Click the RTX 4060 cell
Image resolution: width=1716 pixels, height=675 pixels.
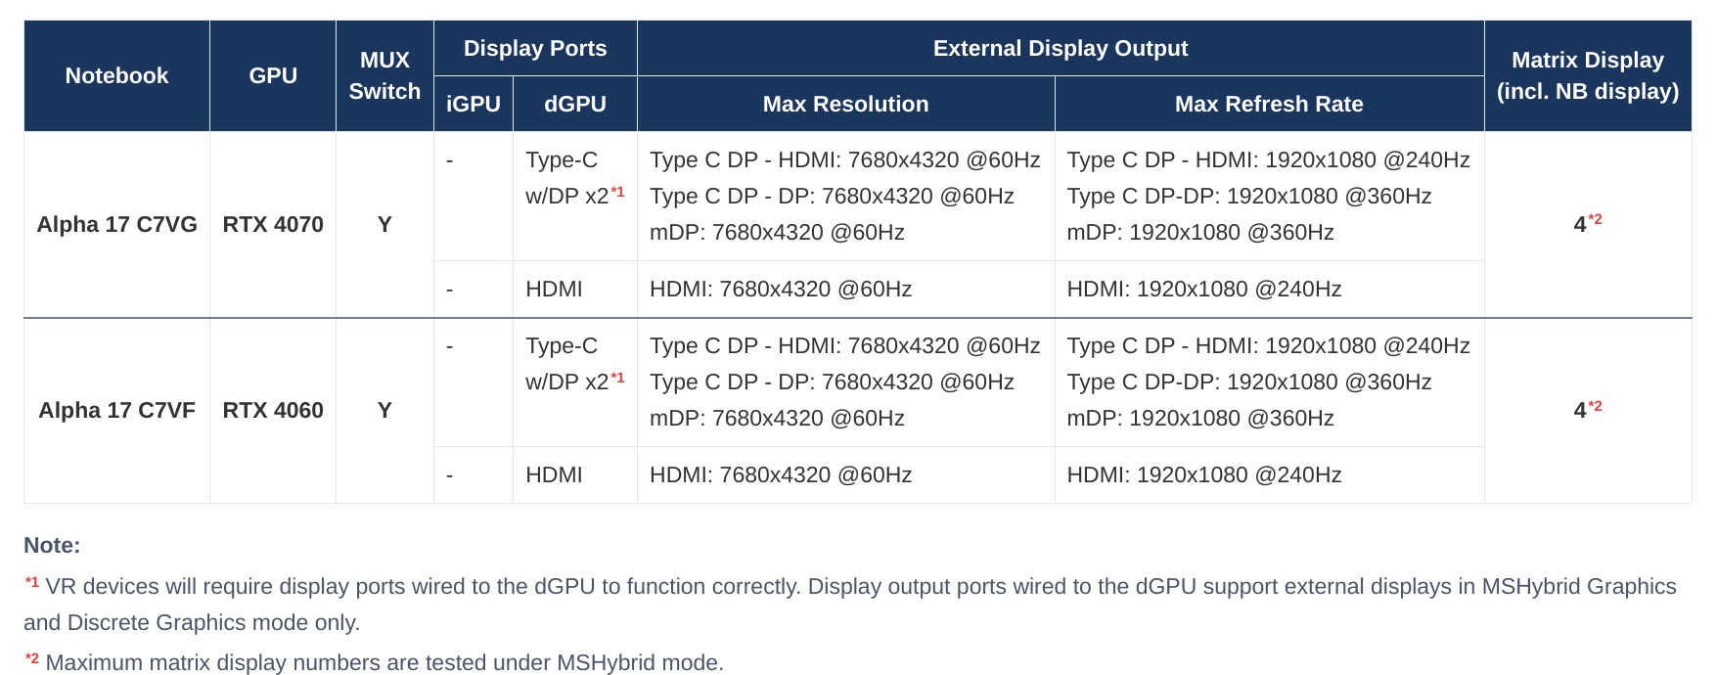point(273,410)
